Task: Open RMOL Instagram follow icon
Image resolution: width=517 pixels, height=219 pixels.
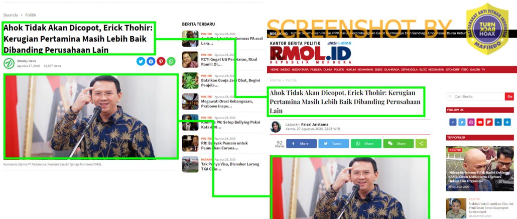Action: (x=471, y=122)
